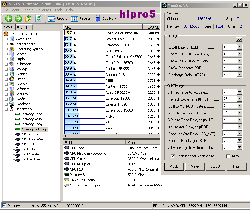
Task: Select the Operating System tree icon
Action: (12, 49)
